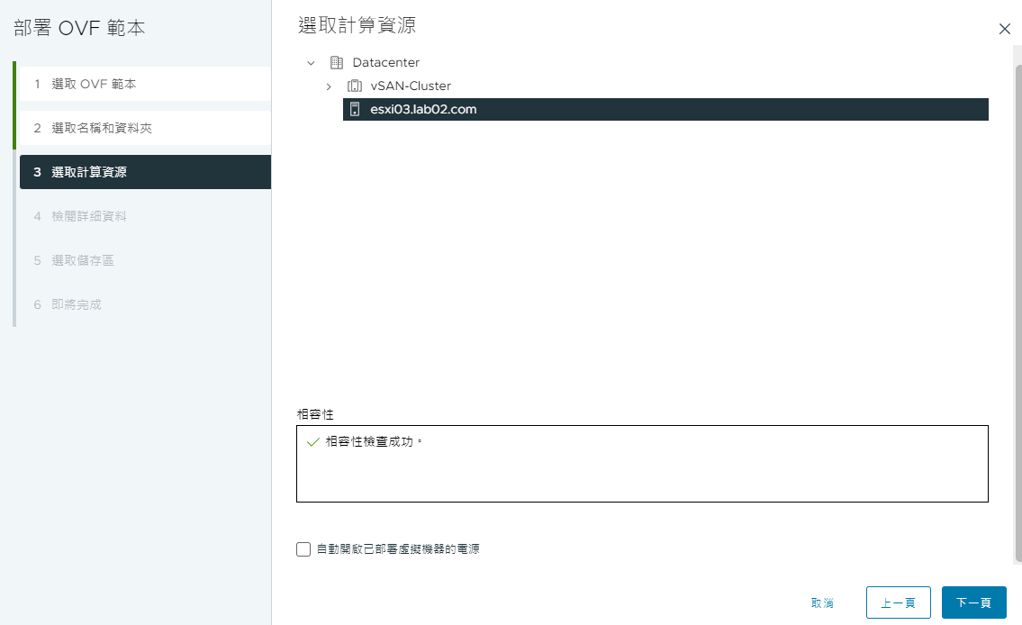Click step 4 檢閱詳細資料
This screenshot has height=625, width=1022.
[x=145, y=216]
